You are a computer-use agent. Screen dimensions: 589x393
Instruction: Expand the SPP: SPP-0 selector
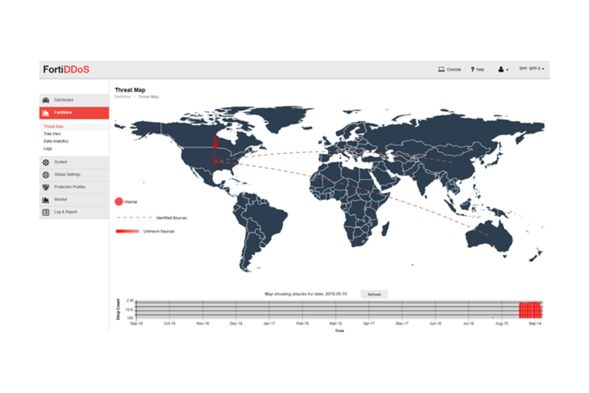click(x=532, y=69)
